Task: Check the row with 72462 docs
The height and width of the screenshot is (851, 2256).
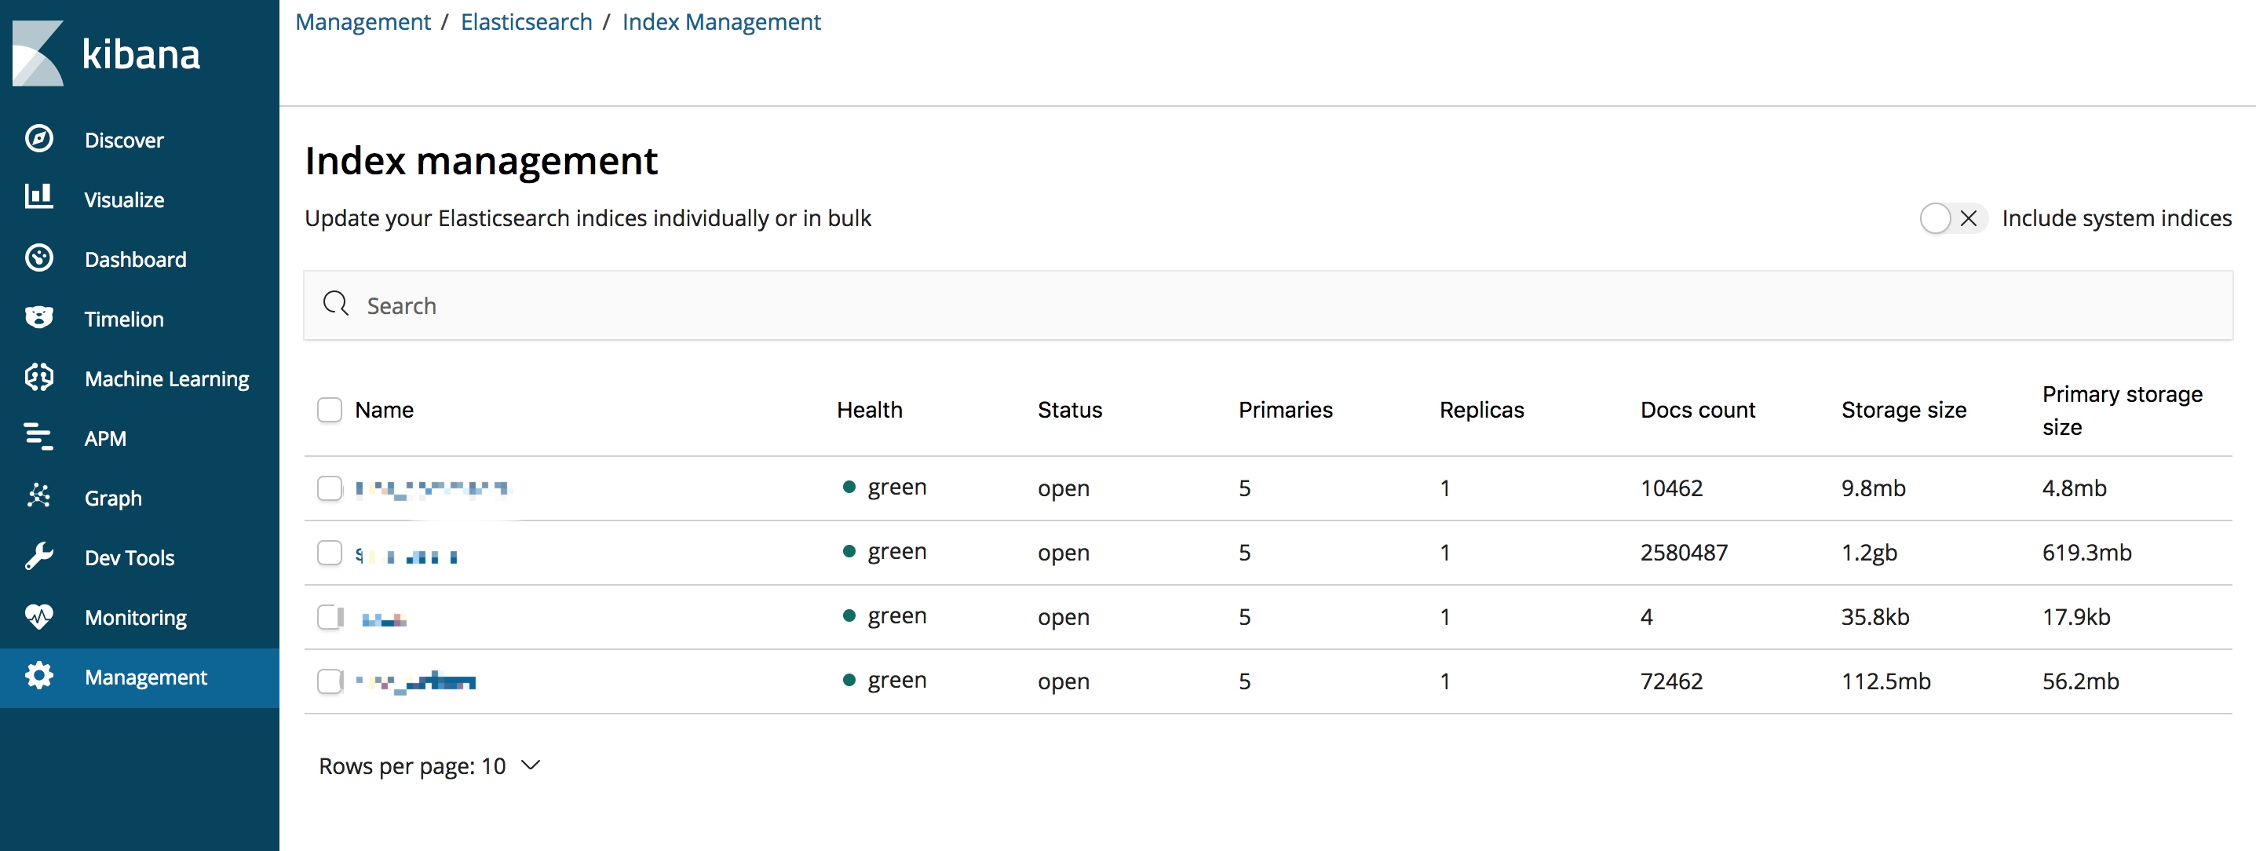Action: 329,681
